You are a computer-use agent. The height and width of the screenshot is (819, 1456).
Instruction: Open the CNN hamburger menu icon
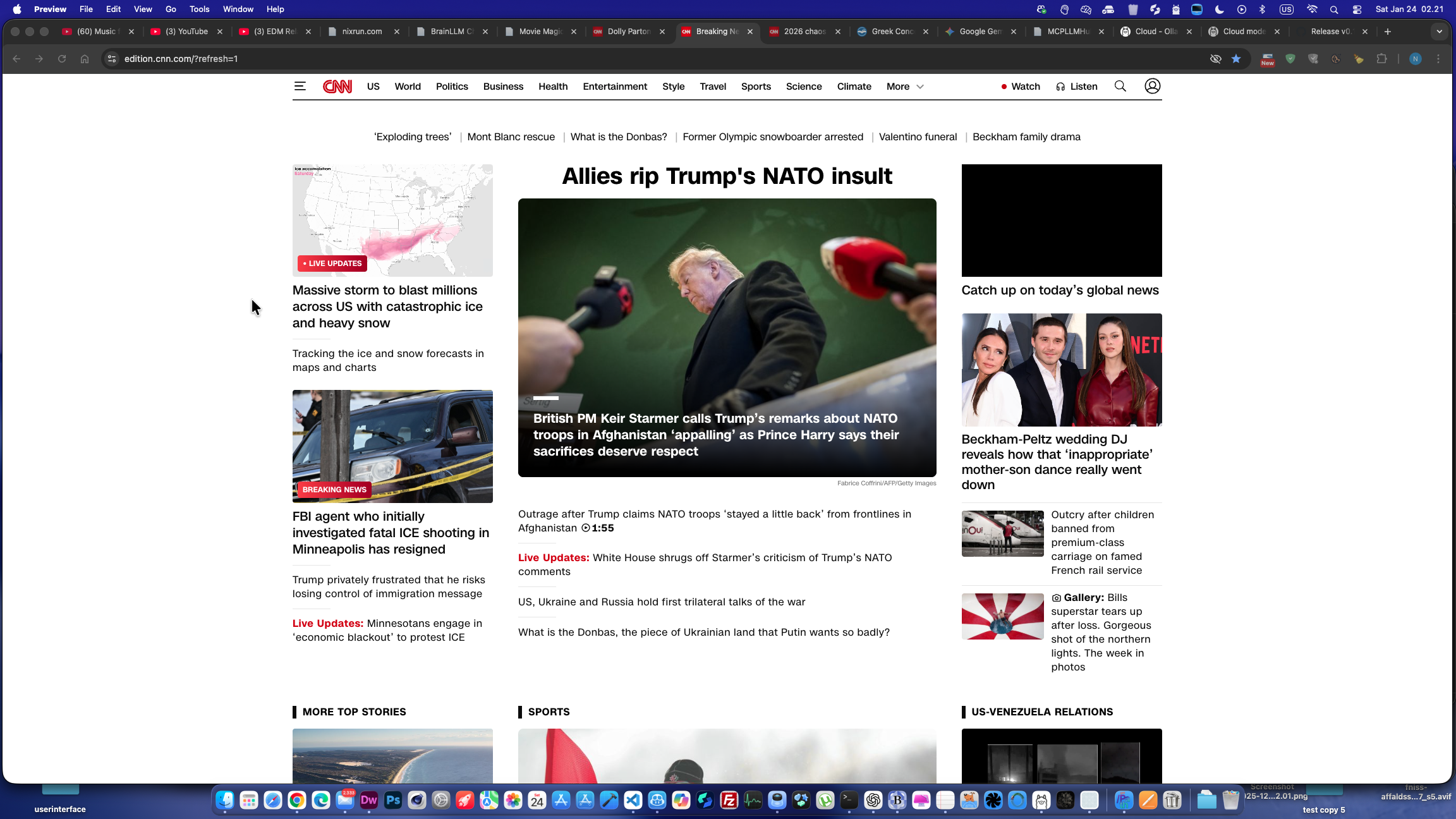coord(300,87)
